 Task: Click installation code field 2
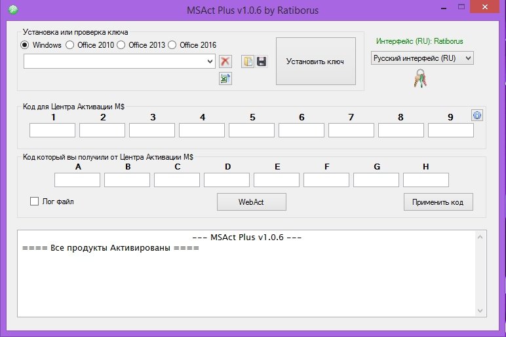tap(102, 130)
